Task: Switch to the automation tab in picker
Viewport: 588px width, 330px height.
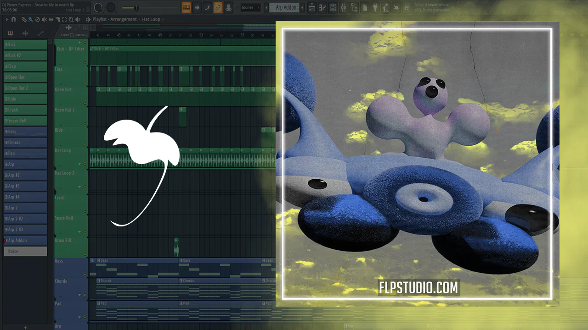Action: pyautogui.click(x=41, y=33)
